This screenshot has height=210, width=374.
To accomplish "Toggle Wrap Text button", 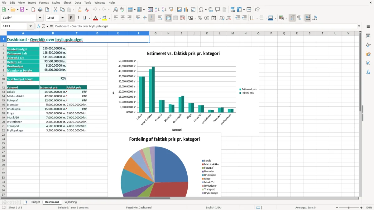I will click(160, 18).
